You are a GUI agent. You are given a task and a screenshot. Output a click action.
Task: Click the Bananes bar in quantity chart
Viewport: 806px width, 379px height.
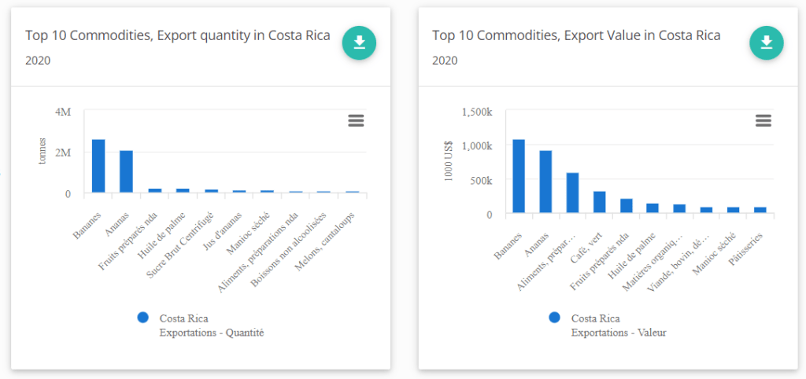[98, 166]
